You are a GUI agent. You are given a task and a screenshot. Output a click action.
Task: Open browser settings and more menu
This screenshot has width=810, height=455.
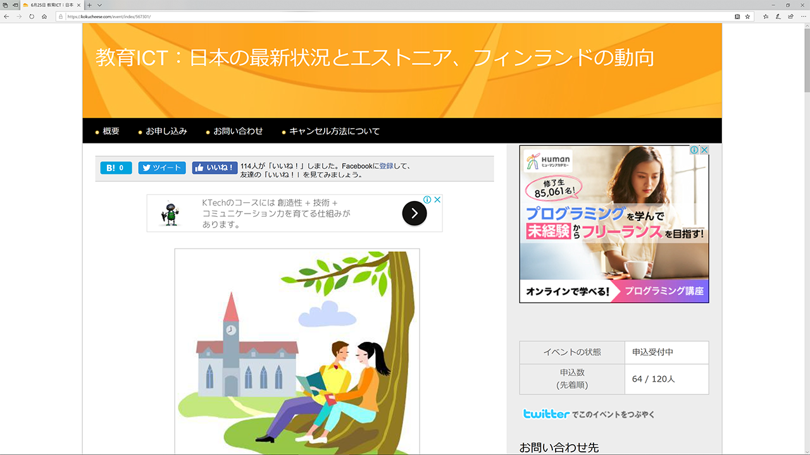click(803, 16)
